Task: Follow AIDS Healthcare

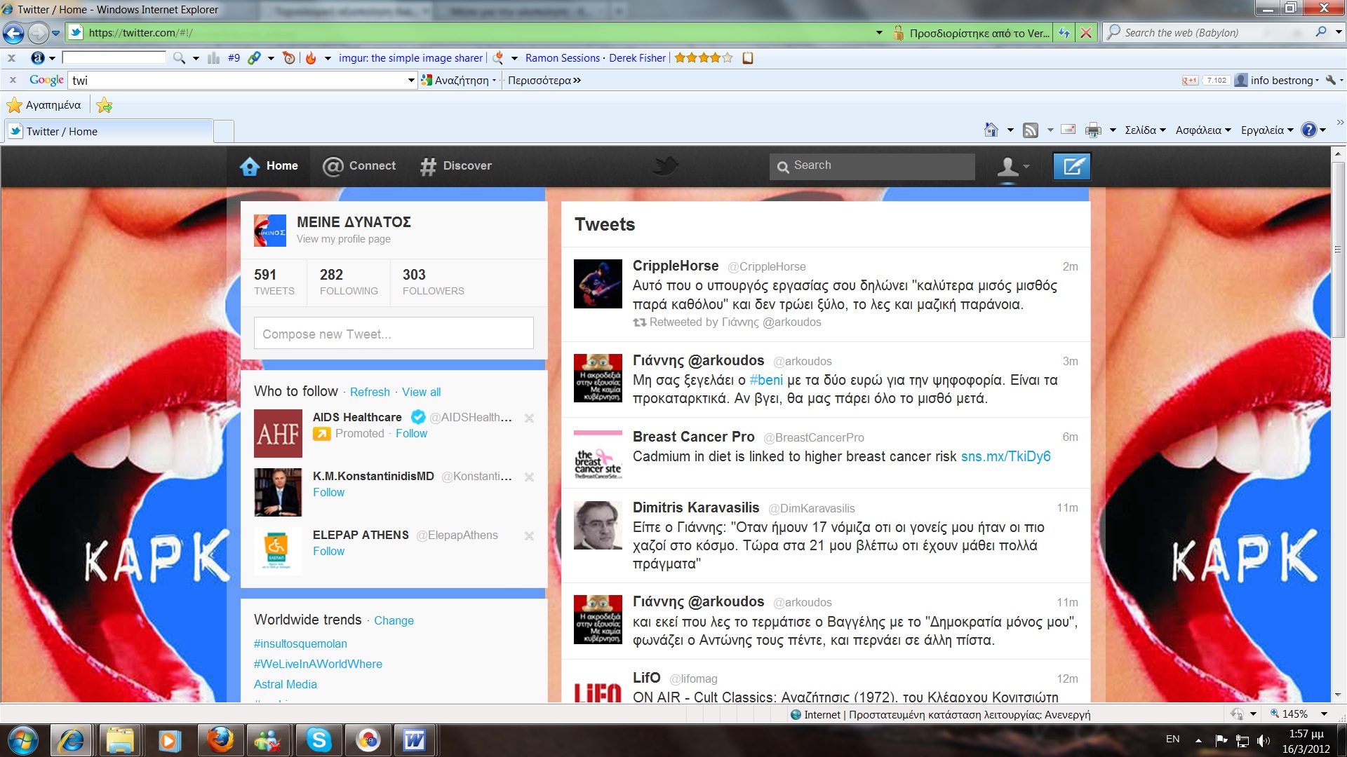Action: coord(411,434)
